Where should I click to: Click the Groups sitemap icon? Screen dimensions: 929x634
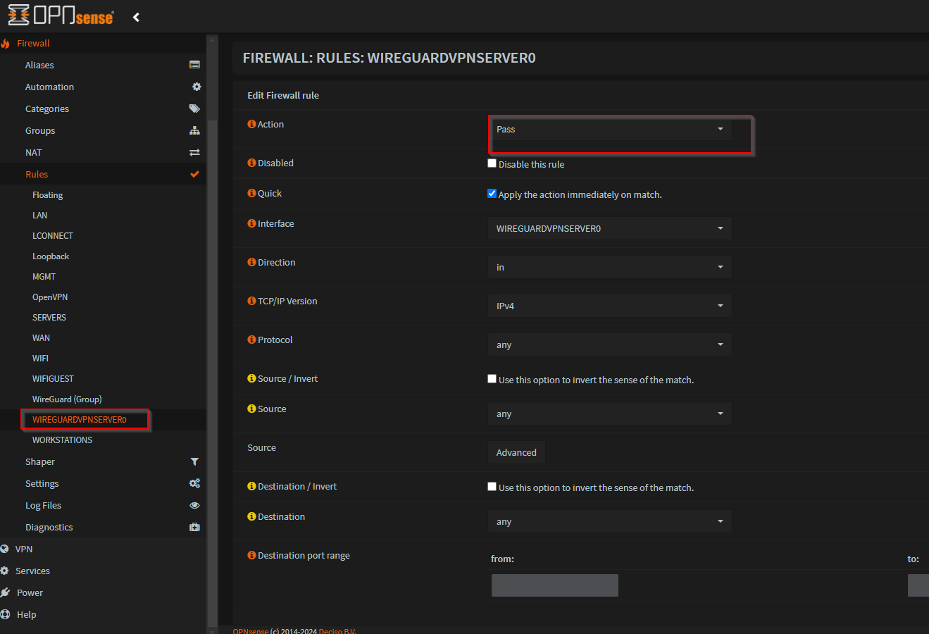[194, 130]
